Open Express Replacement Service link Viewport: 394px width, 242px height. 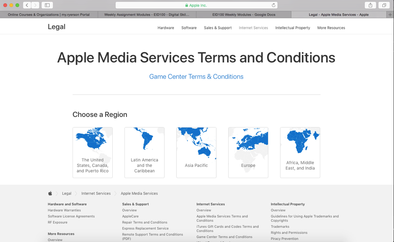(145, 228)
